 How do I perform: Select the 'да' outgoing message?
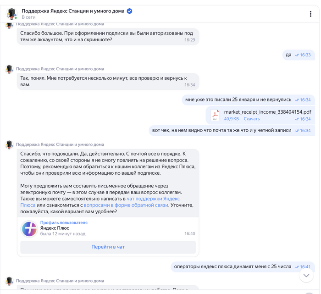[x=288, y=55]
